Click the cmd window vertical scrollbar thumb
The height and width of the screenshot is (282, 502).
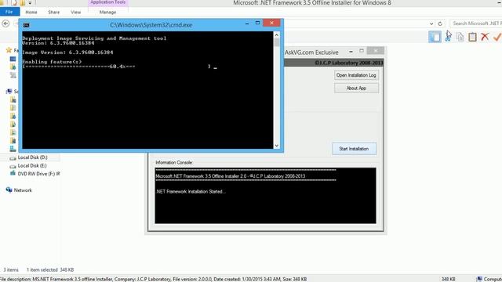click(277, 42)
